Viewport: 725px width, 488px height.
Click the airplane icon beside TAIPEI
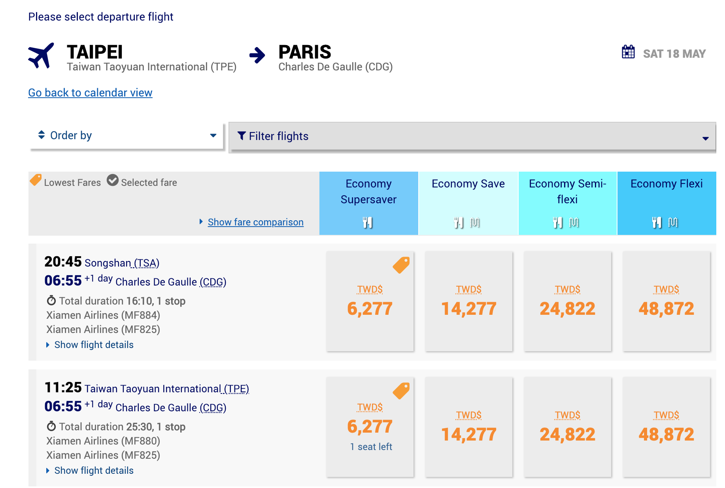41,55
